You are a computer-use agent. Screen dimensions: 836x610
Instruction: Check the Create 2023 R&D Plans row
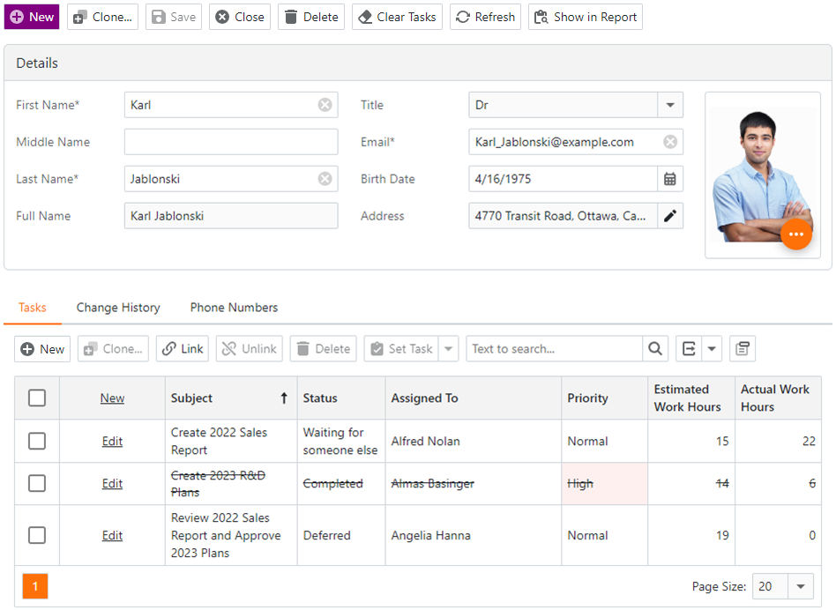(37, 484)
